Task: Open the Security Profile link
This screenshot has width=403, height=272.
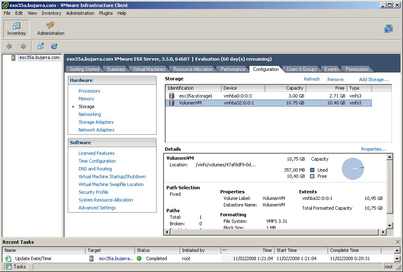Action: click(93, 192)
